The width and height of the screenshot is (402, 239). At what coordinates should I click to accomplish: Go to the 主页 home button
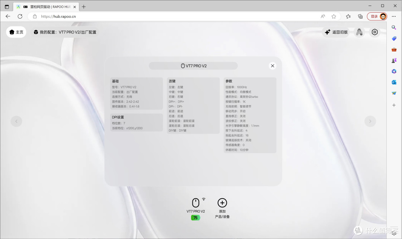16,32
